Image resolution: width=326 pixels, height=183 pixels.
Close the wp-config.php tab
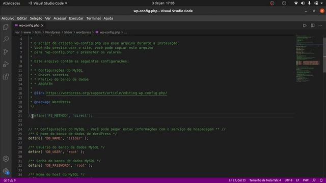pyautogui.click(x=42, y=25)
